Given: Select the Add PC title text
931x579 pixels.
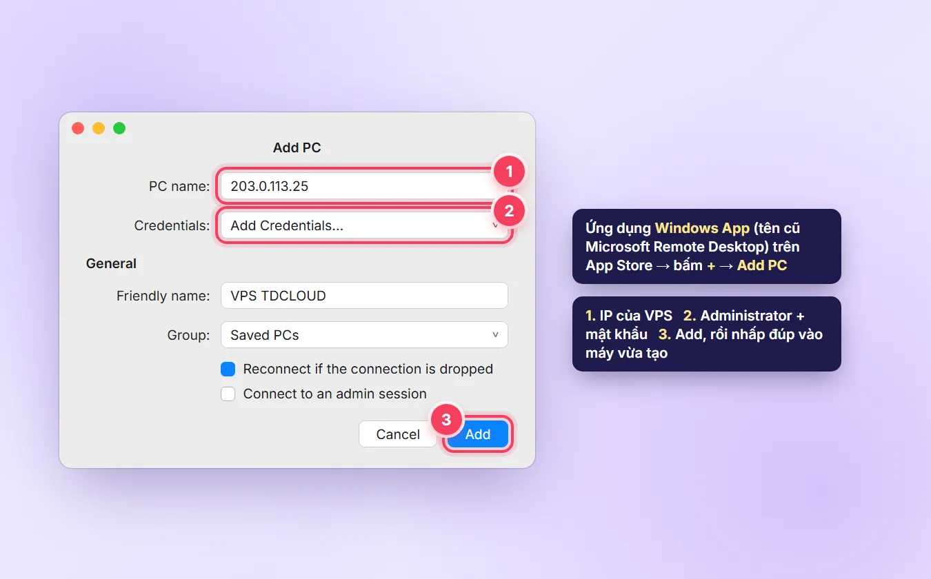Looking at the screenshot, I should pyautogui.click(x=297, y=148).
